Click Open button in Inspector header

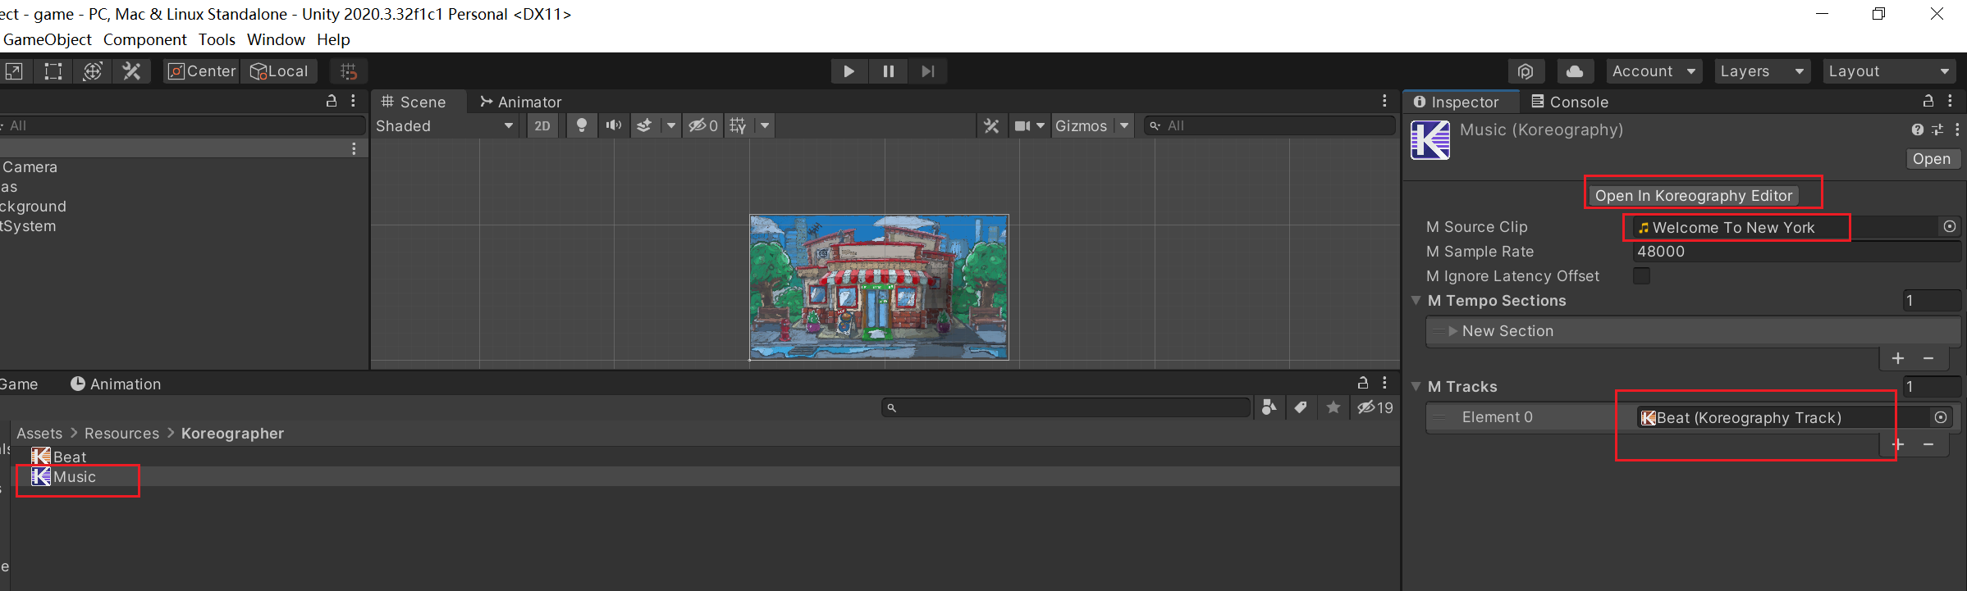(x=1932, y=159)
